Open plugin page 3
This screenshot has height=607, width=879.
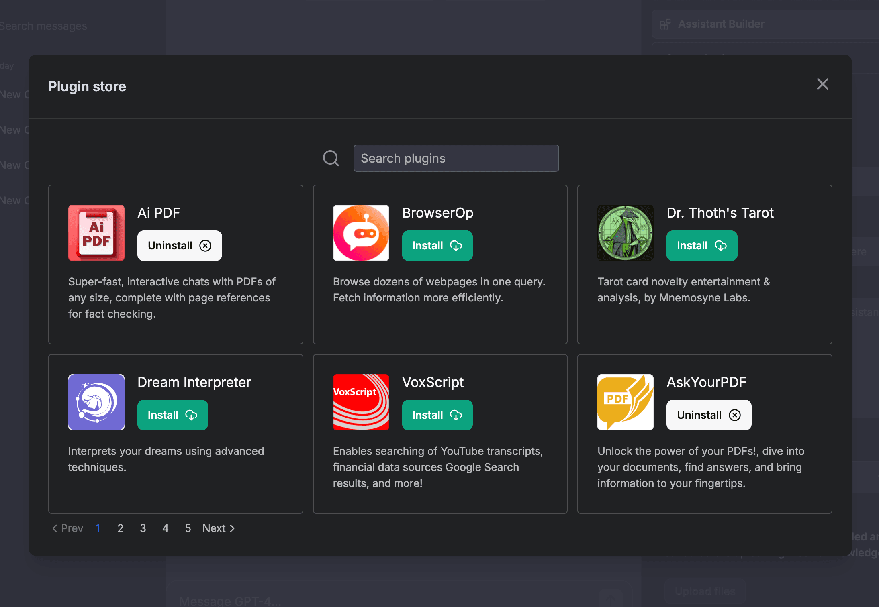(143, 528)
